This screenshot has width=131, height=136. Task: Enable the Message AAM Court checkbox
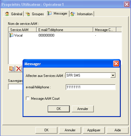coord(28,98)
